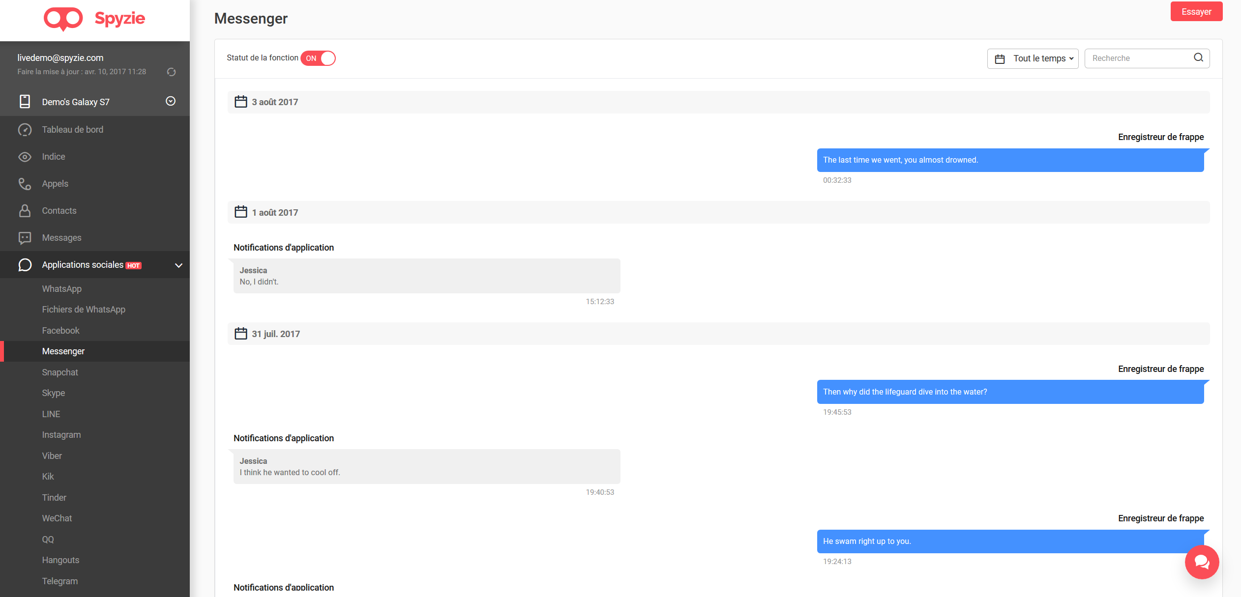
Task: Click the Recherche search input field
Action: coord(1141,57)
